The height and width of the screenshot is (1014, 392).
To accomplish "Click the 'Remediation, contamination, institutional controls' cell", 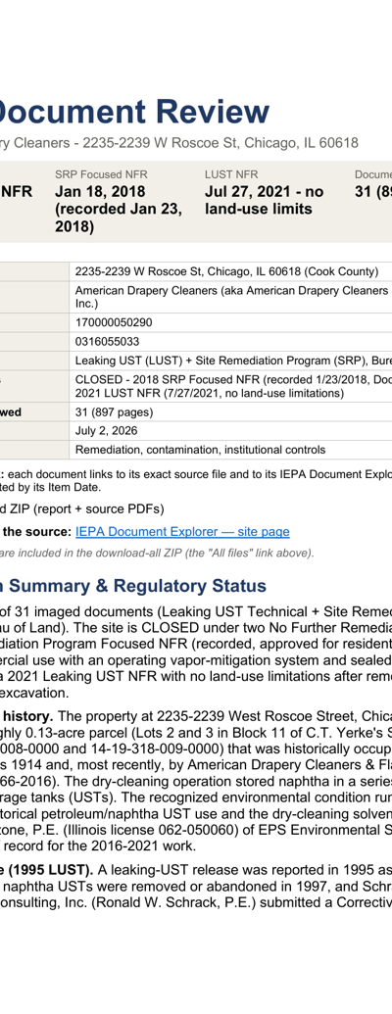I will [230, 450].
